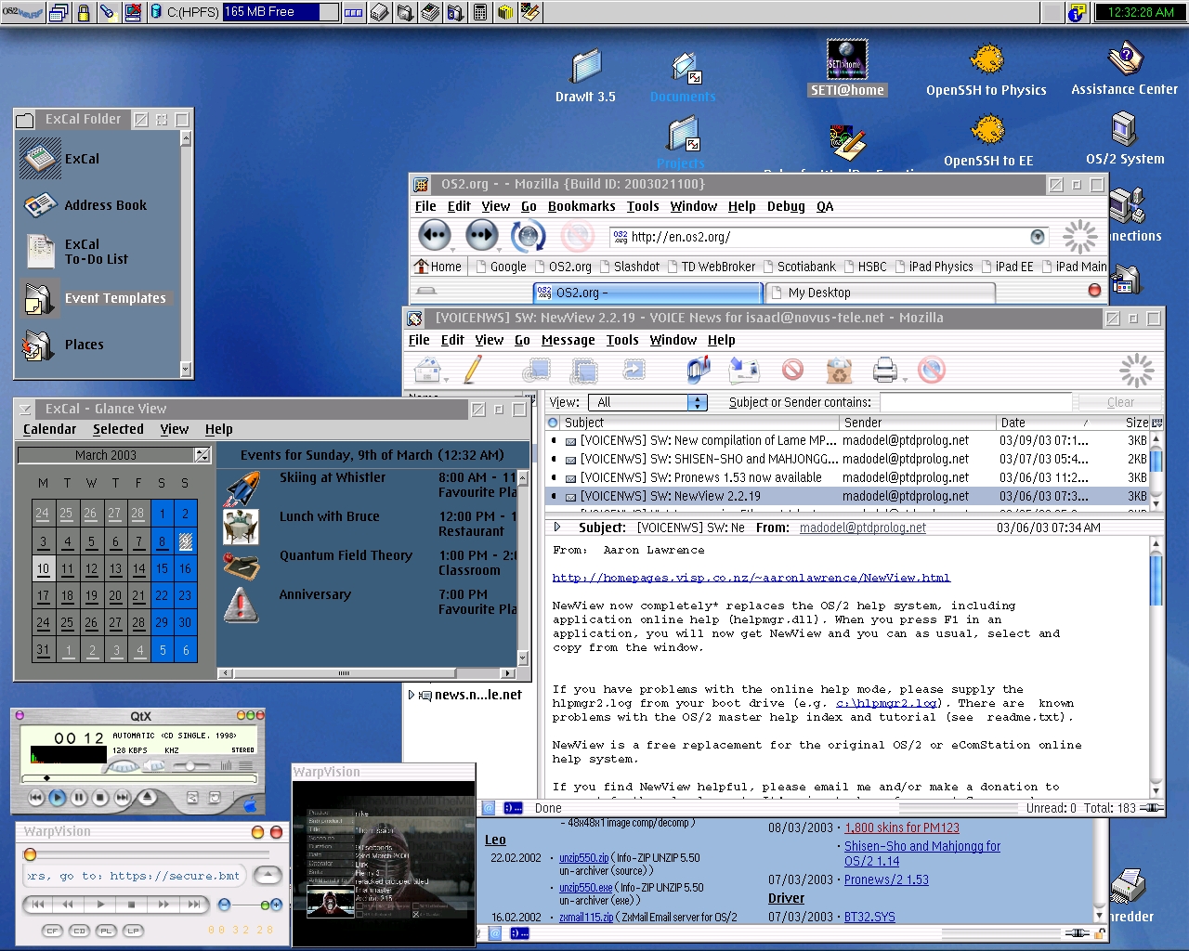Open DrawIt 3.5 desktop folder
The width and height of the screenshot is (1189, 951).
pyautogui.click(x=586, y=65)
